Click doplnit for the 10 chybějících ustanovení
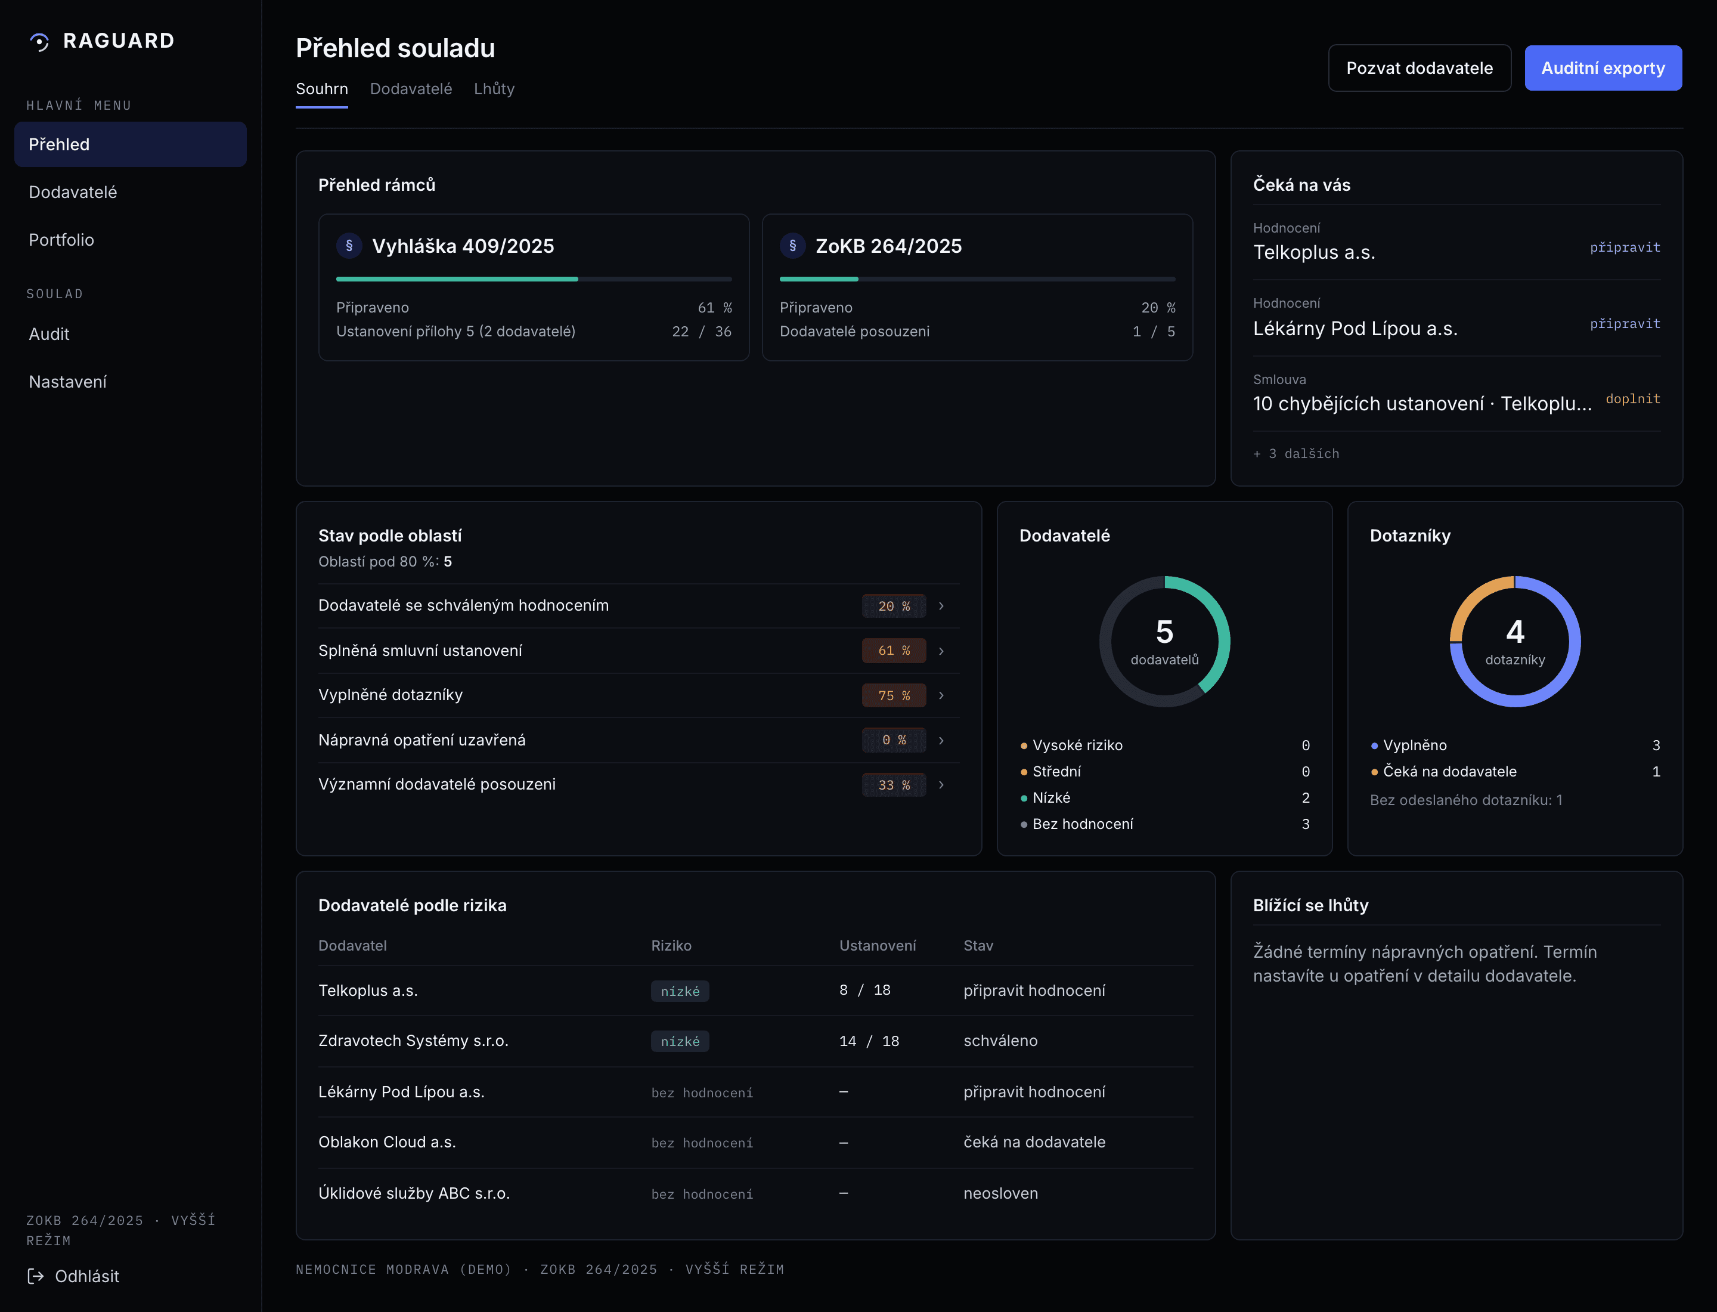Screen dimensions: 1717x1312 (x=1633, y=399)
